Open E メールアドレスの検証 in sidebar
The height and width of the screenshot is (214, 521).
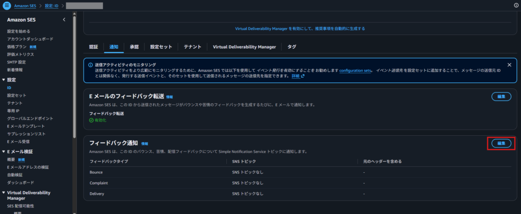click(28, 167)
